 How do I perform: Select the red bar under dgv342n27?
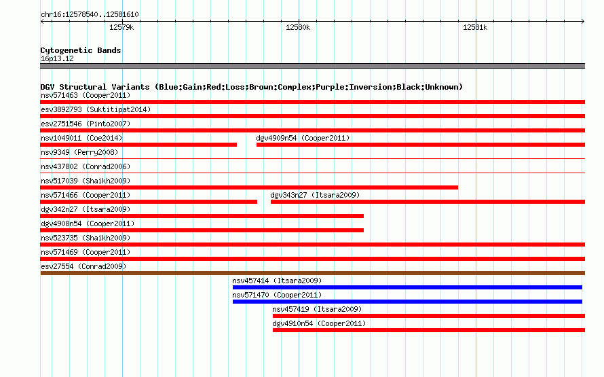point(202,216)
